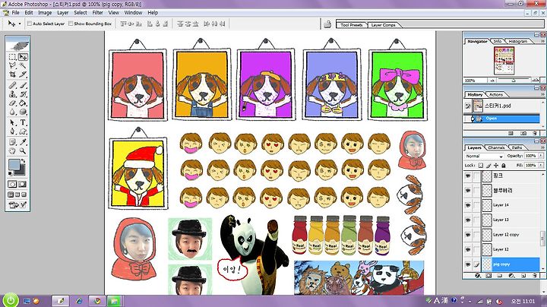Screen dimensions: 547x307
Task: Select the History Brush tool
Action: point(23,94)
